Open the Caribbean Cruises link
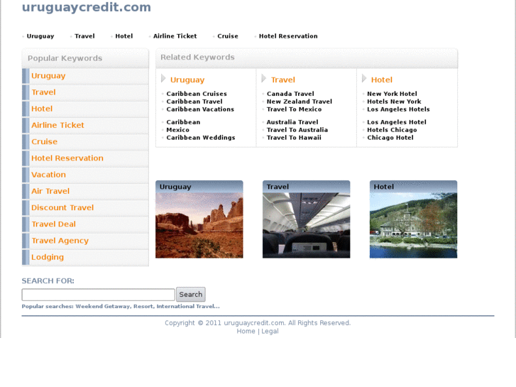Image resolution: width=516 pixels, height=387 pixels. pos(197,94)
